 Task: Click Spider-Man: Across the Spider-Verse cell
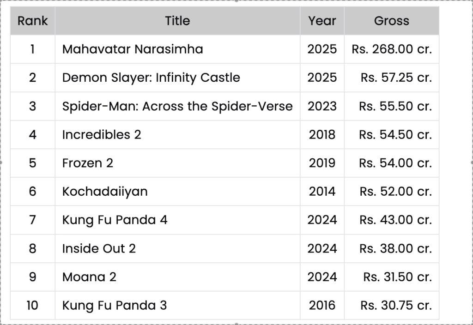(177, 106)
